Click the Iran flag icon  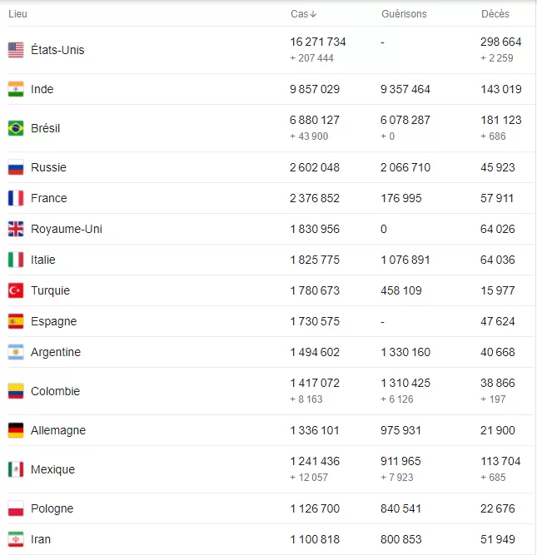tap(16, 539)
